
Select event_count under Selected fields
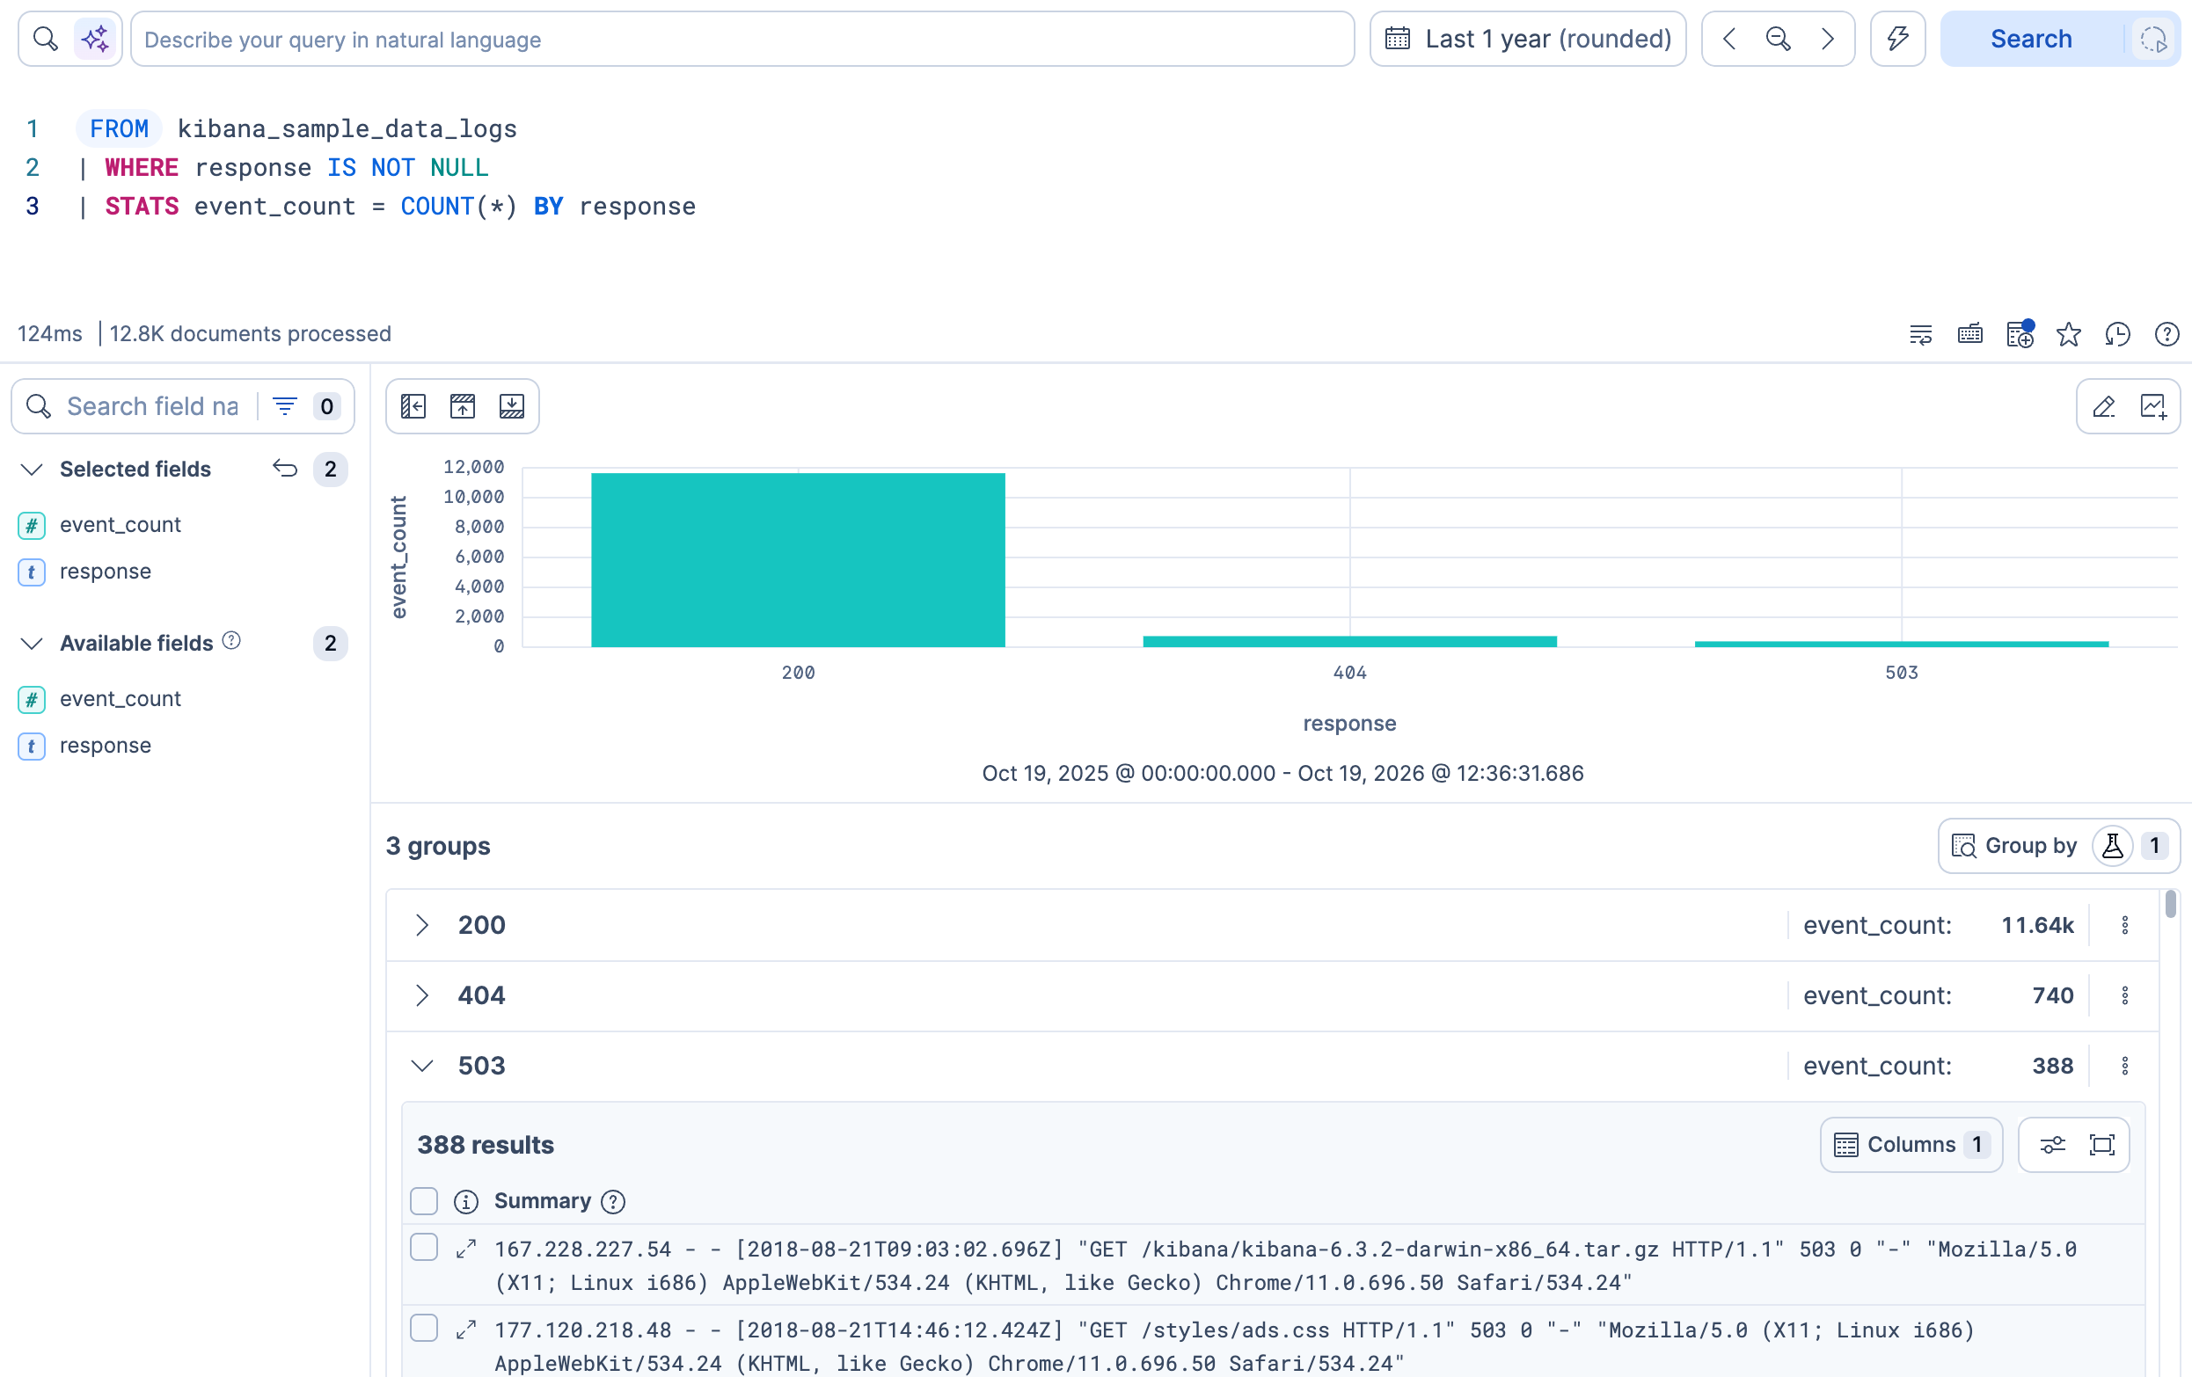(121, 525)
